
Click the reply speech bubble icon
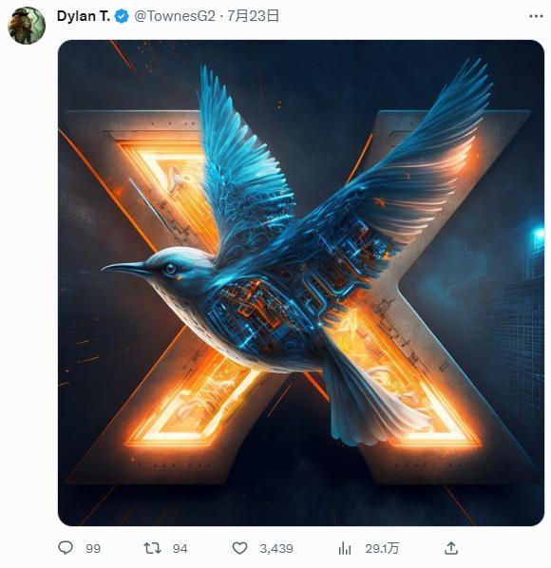pyautogui.click(x=66, y=548)
